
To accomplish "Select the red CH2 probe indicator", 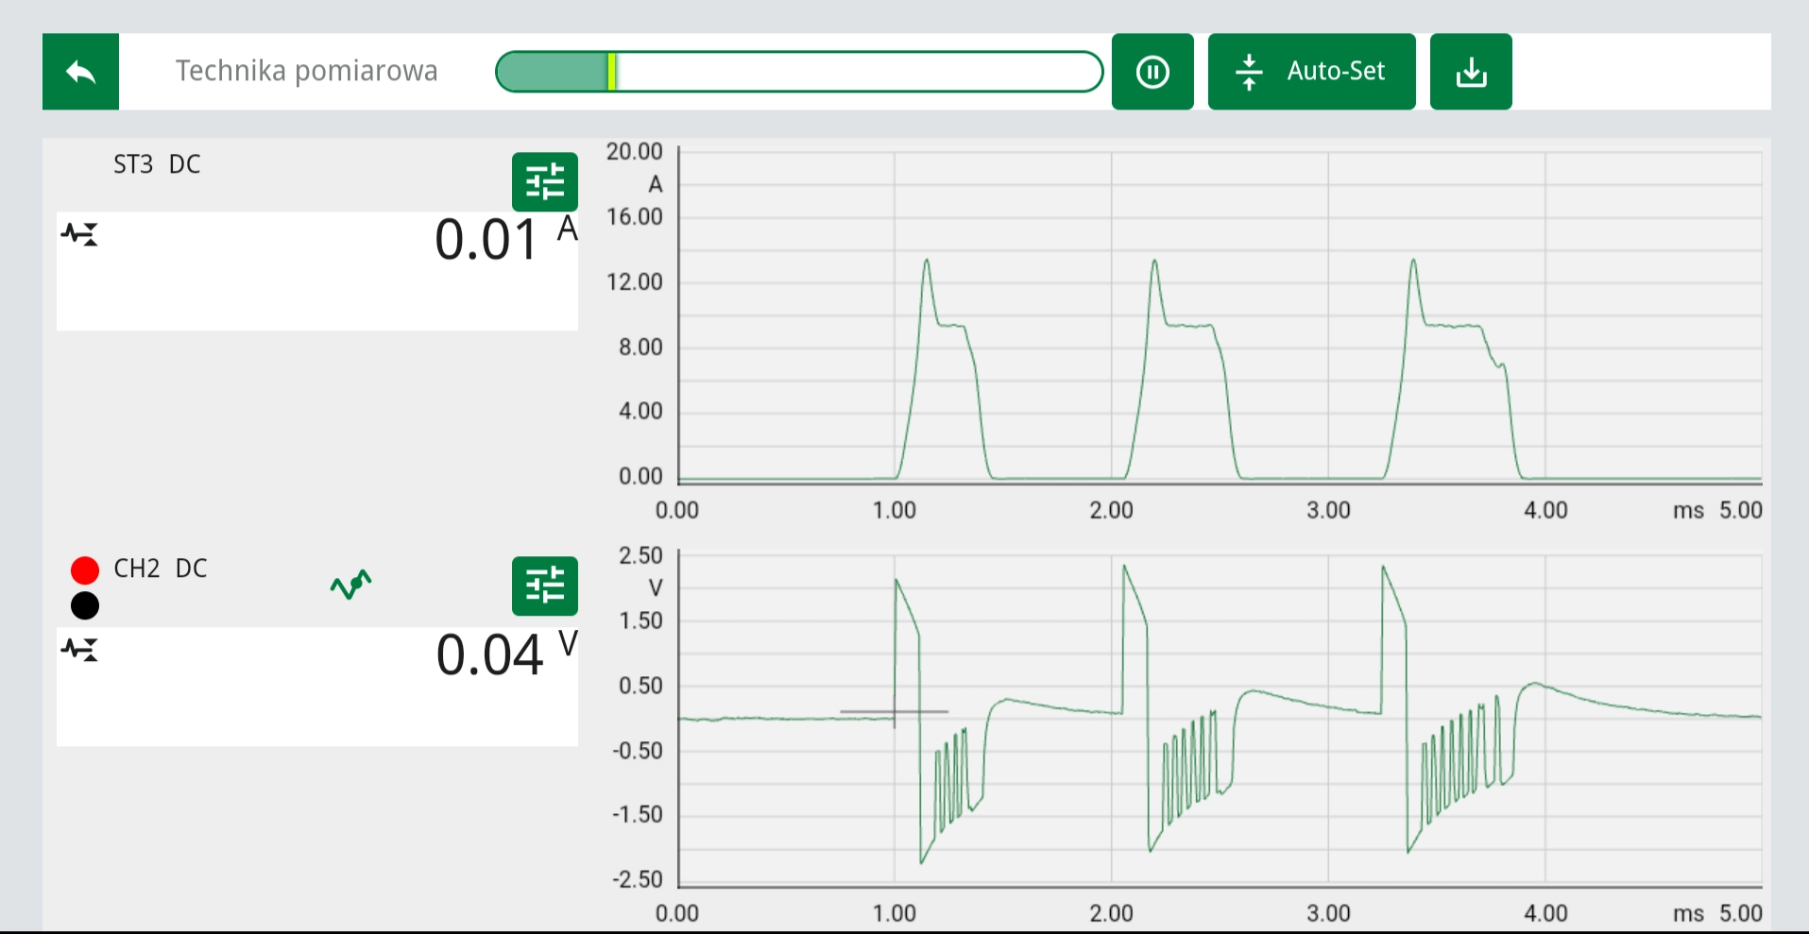I will pos(85,570).
